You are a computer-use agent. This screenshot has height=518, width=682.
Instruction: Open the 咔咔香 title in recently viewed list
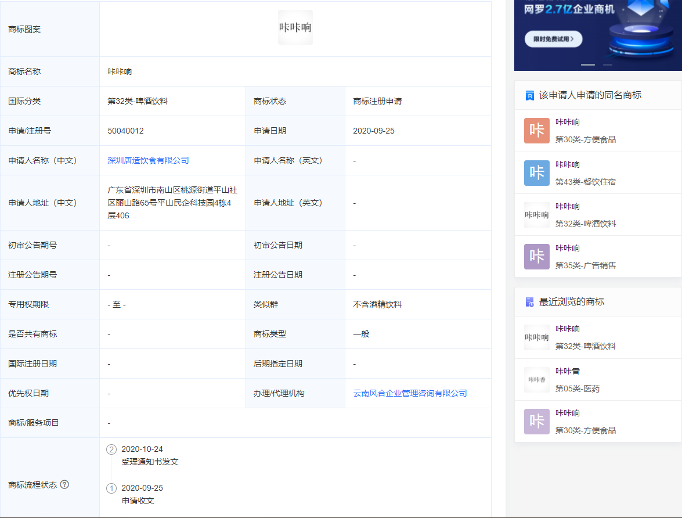click(567, 371)
